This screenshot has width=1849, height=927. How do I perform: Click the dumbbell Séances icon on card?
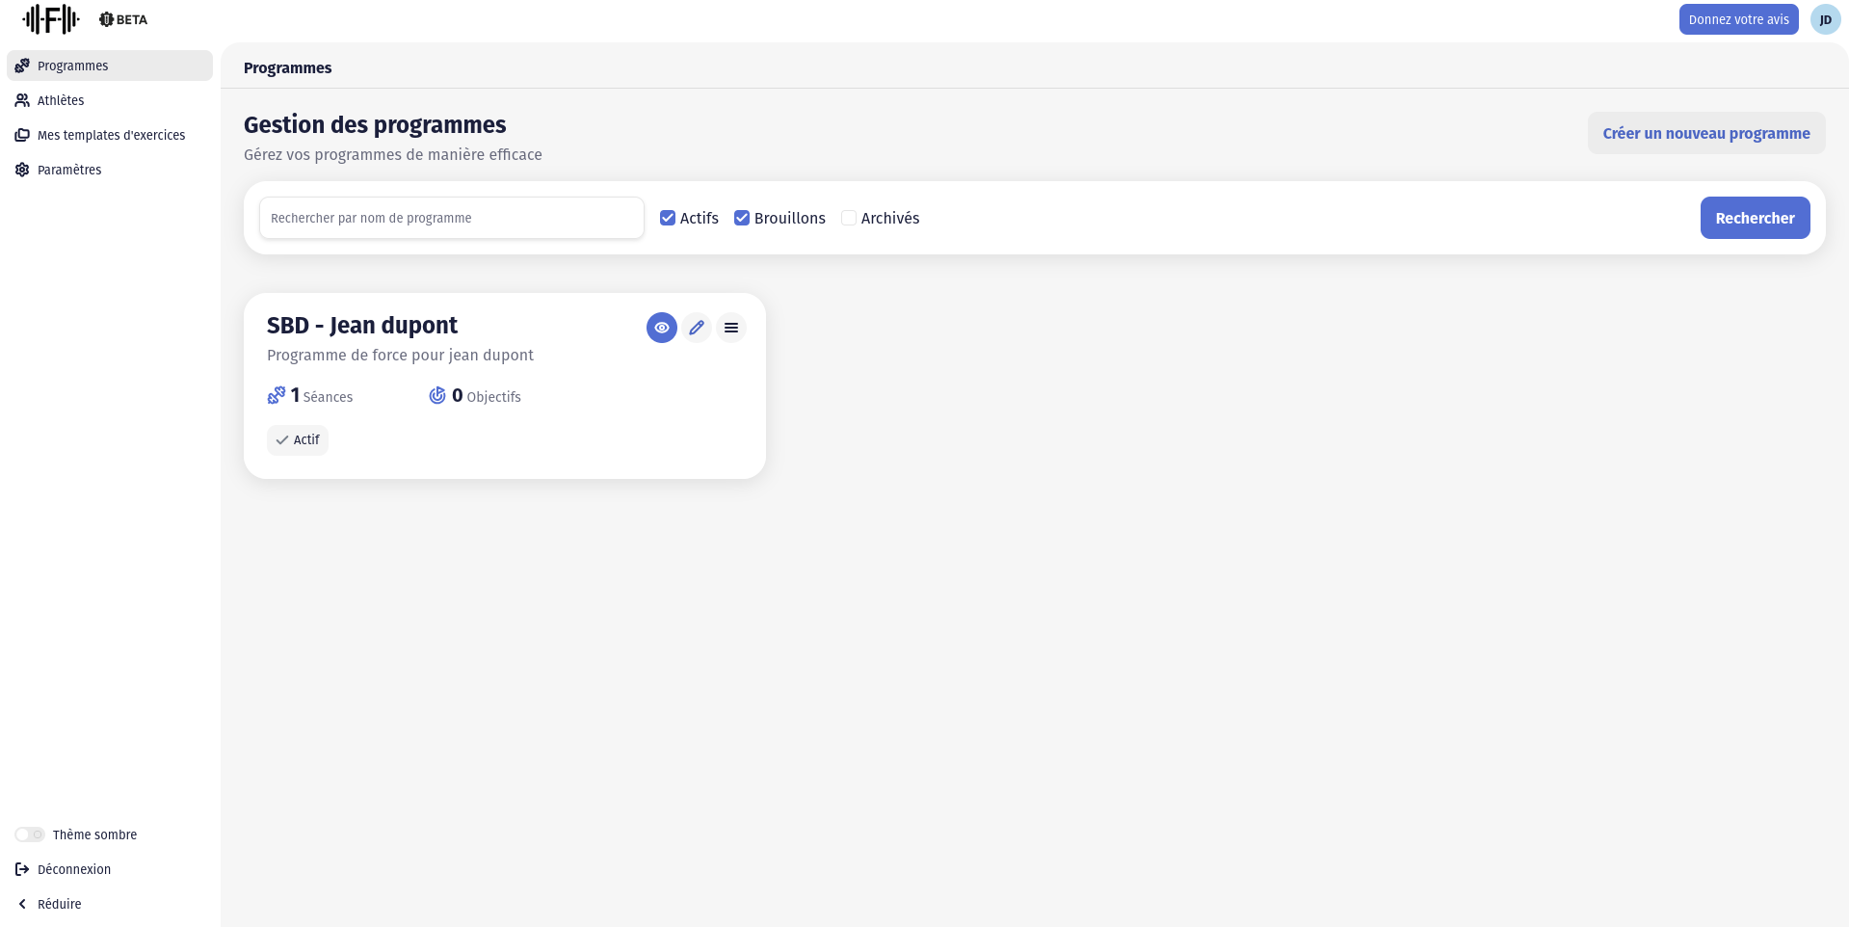[277, 396]
